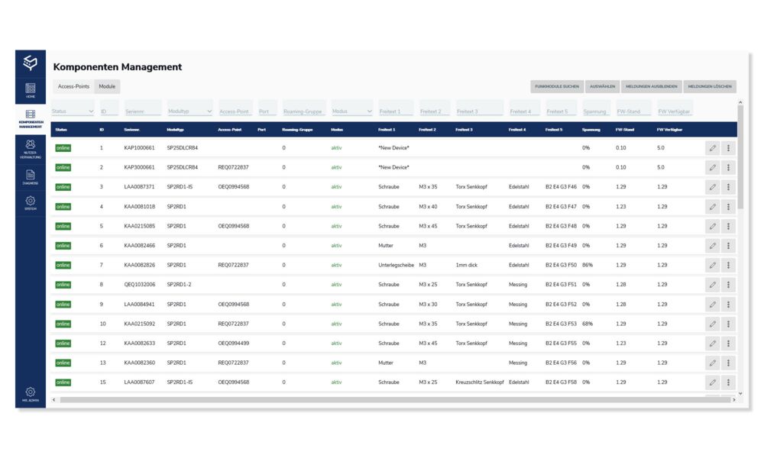
Task: Open more options for row LAA0084941
Action: [x=728, y=305]
